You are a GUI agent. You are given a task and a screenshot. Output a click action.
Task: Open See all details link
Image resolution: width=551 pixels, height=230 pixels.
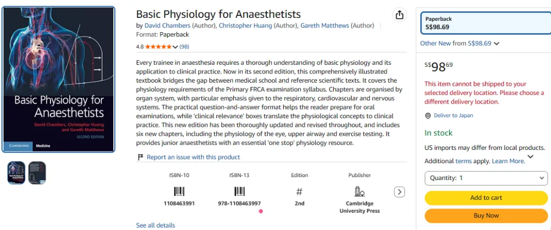click(155, 225)
